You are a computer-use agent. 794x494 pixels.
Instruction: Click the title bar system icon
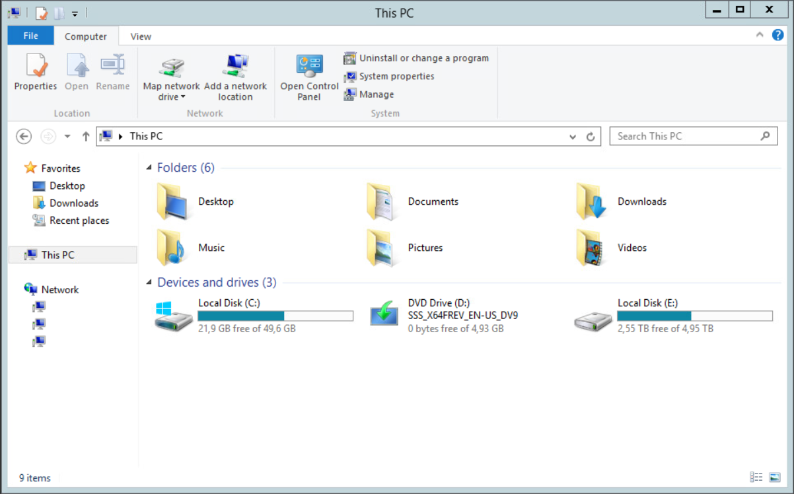(14, 13)
